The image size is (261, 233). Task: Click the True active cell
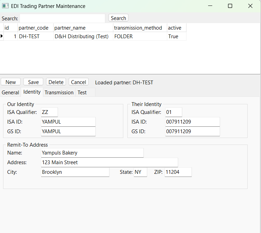(177, 36)
